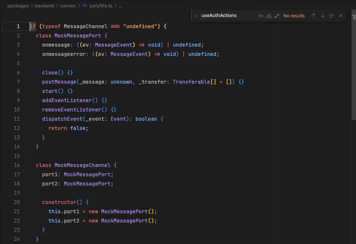Click line number 16 in gutter
This screenshot has width=356, height=244.
(17, 165)
